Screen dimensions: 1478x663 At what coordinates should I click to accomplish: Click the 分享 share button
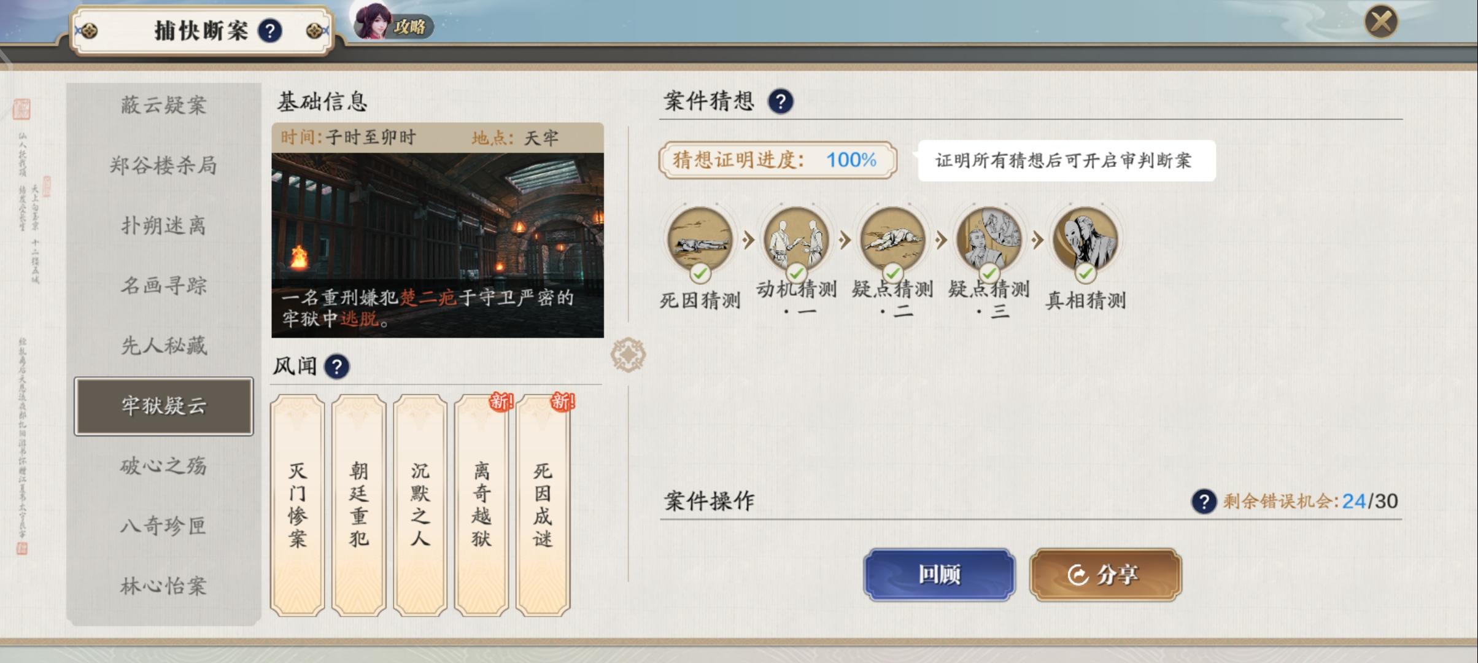[x=1105, y=575]
